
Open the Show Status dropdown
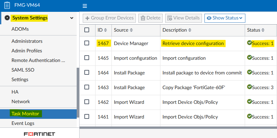pyautogui.click(x=225, y=18)
